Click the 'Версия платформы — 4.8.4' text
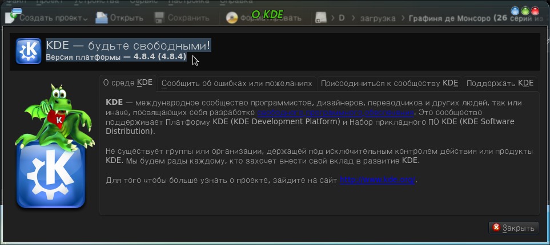 click(x=116, y=57)
